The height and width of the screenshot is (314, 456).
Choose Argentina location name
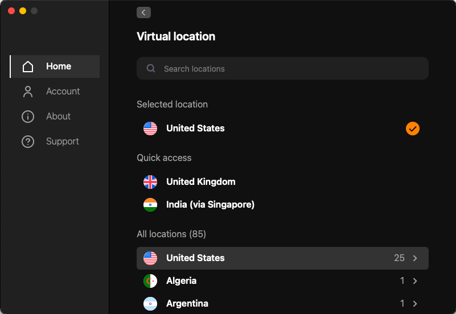click(187, 304)
